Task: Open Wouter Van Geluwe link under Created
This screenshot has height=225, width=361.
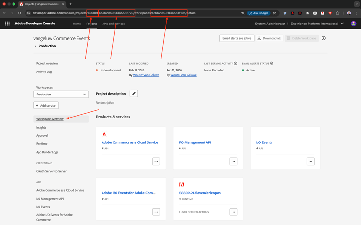Action: [184, 75]
